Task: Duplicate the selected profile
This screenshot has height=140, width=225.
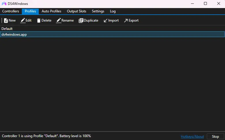Action: click(88, 20)
